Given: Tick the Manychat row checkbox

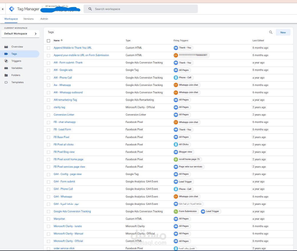Looking at the screenshot, I should pyautogui.click(x=49, y=219).
